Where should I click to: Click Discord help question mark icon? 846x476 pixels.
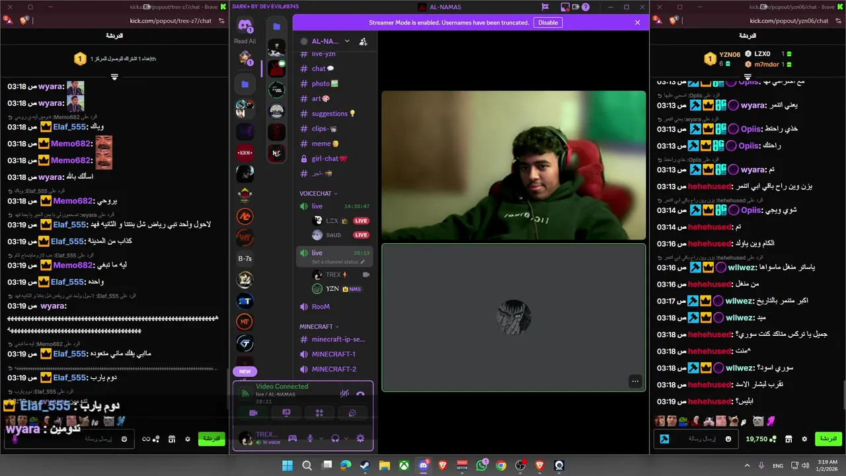[586, 7]
